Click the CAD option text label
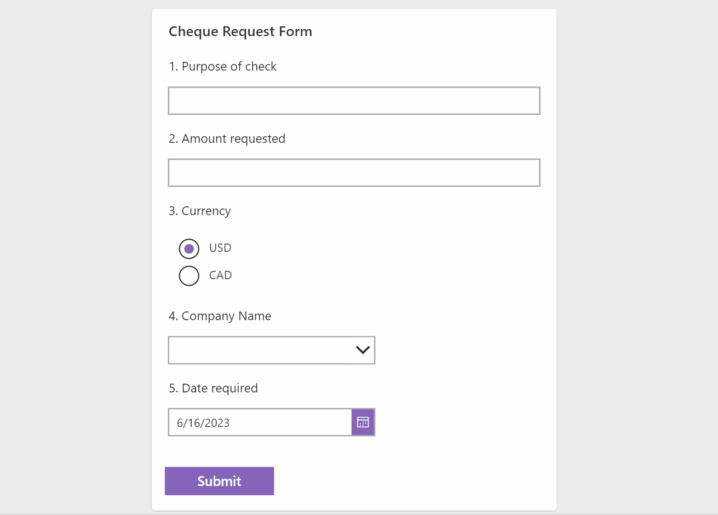 pos(220,275)
